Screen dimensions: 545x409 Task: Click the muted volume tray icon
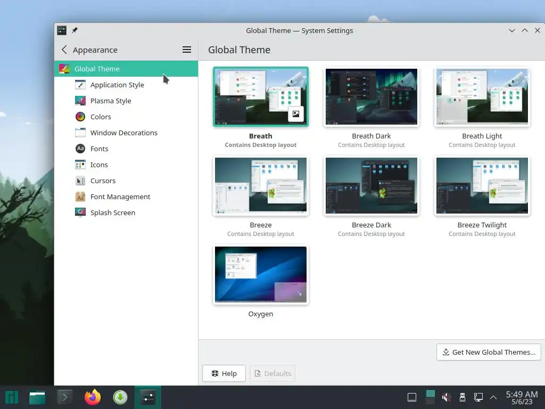click(447, 397)
